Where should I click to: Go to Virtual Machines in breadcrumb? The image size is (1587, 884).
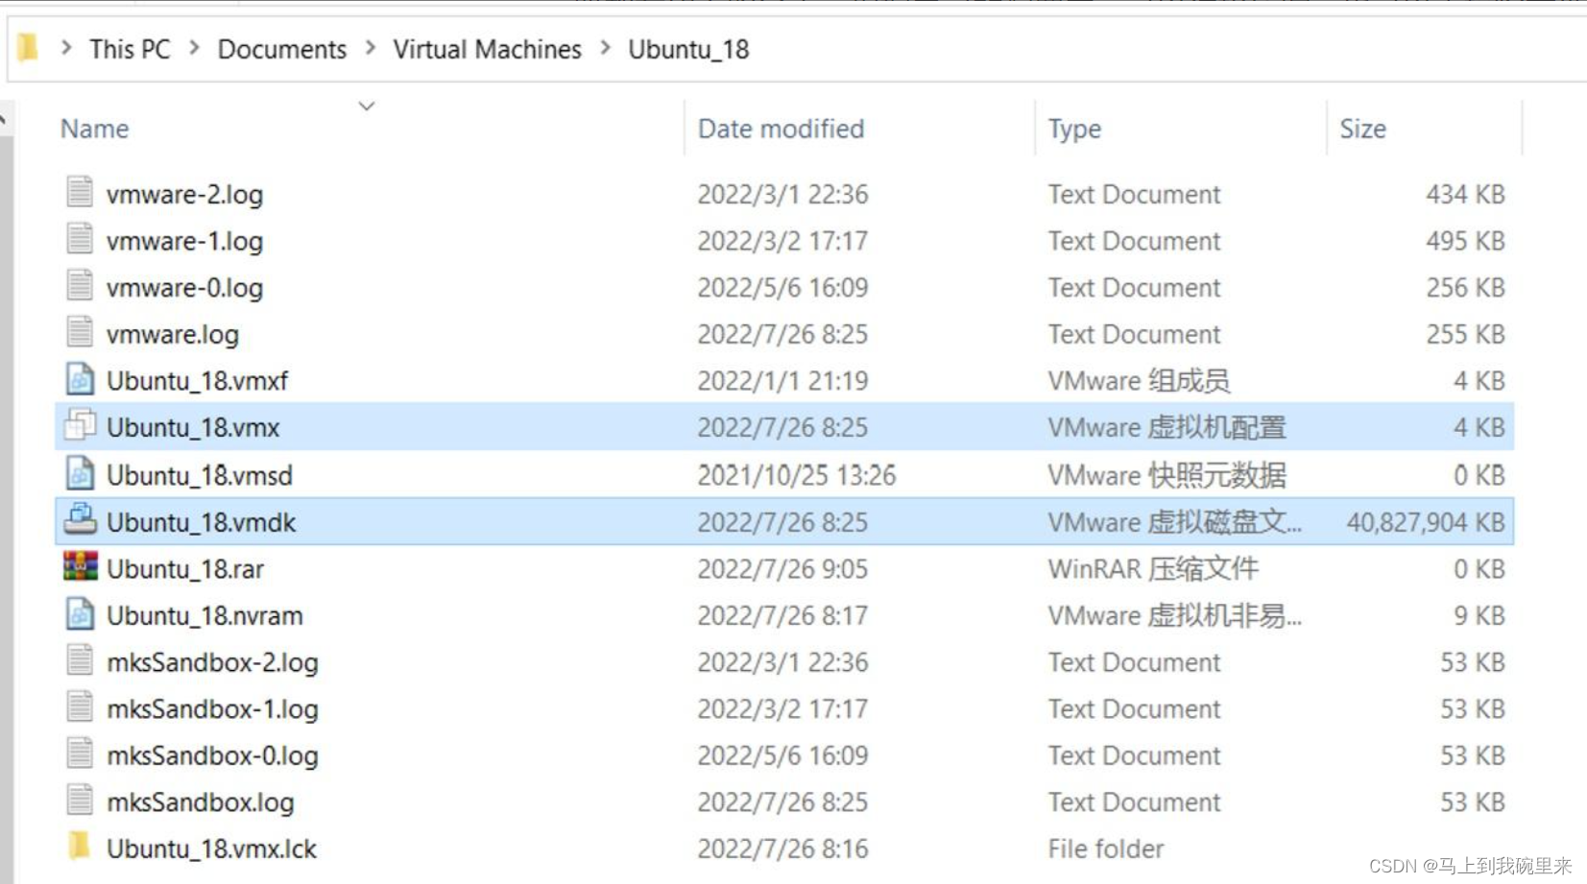pos(488,49)
